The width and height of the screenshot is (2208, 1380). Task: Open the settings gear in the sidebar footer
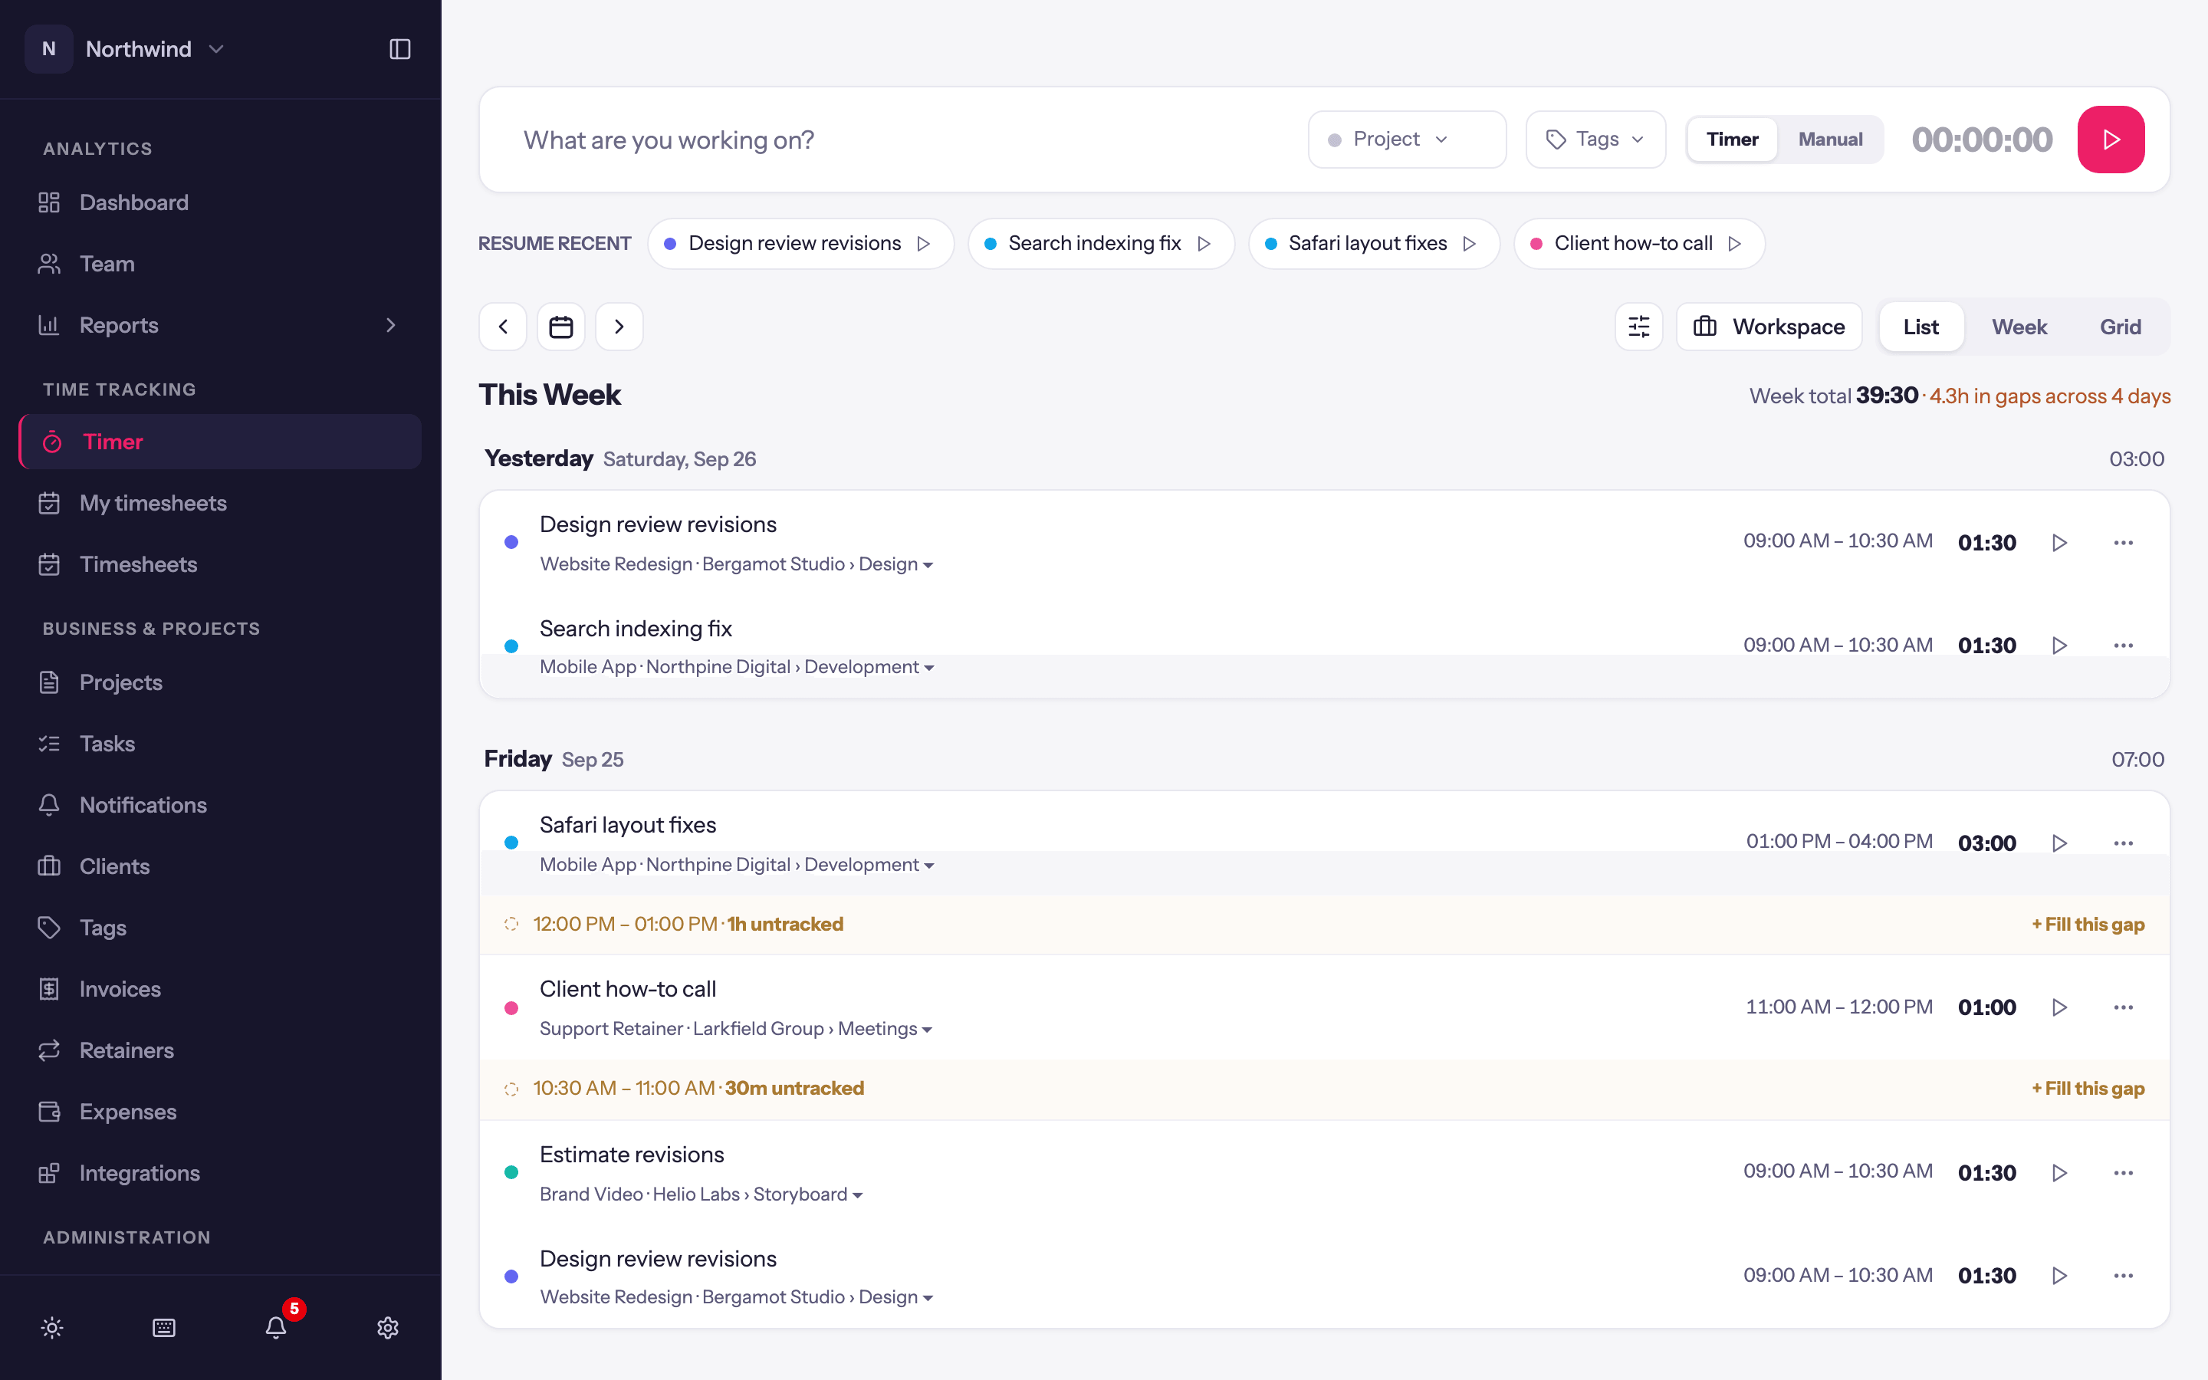coord(388,1327)
